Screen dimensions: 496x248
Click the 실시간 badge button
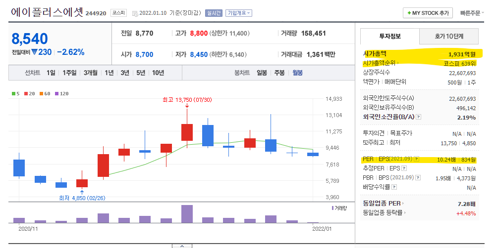[x=214, y=13]
